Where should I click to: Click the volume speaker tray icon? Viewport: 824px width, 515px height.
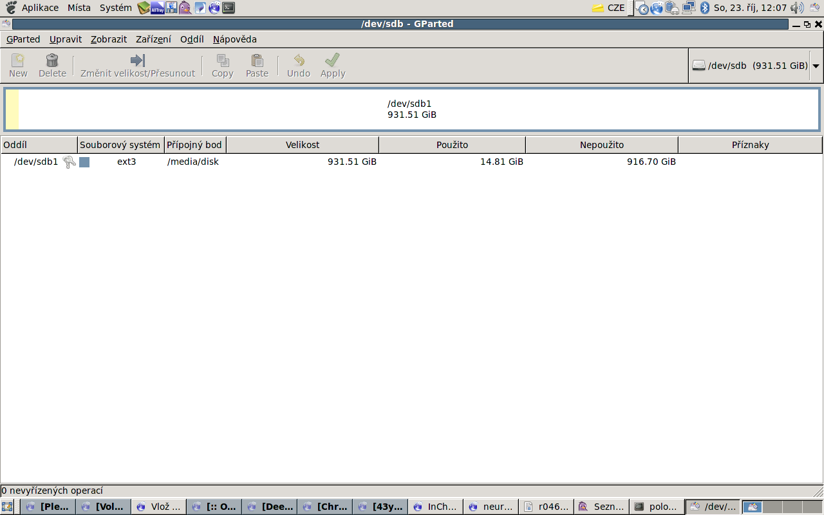coord(797,8)
